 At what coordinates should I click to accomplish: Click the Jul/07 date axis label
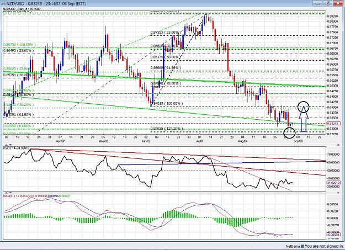[x=200, y=141]
